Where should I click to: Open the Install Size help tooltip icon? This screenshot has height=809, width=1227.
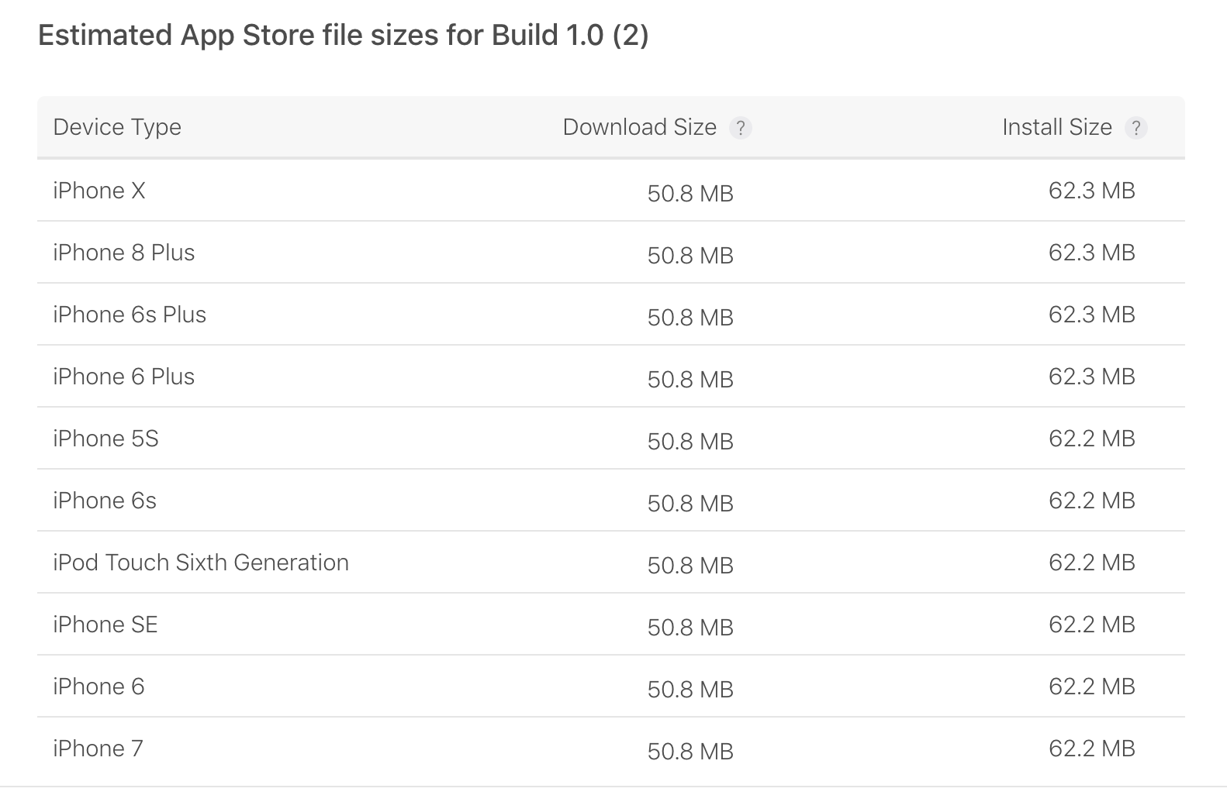pos(1137,129)
